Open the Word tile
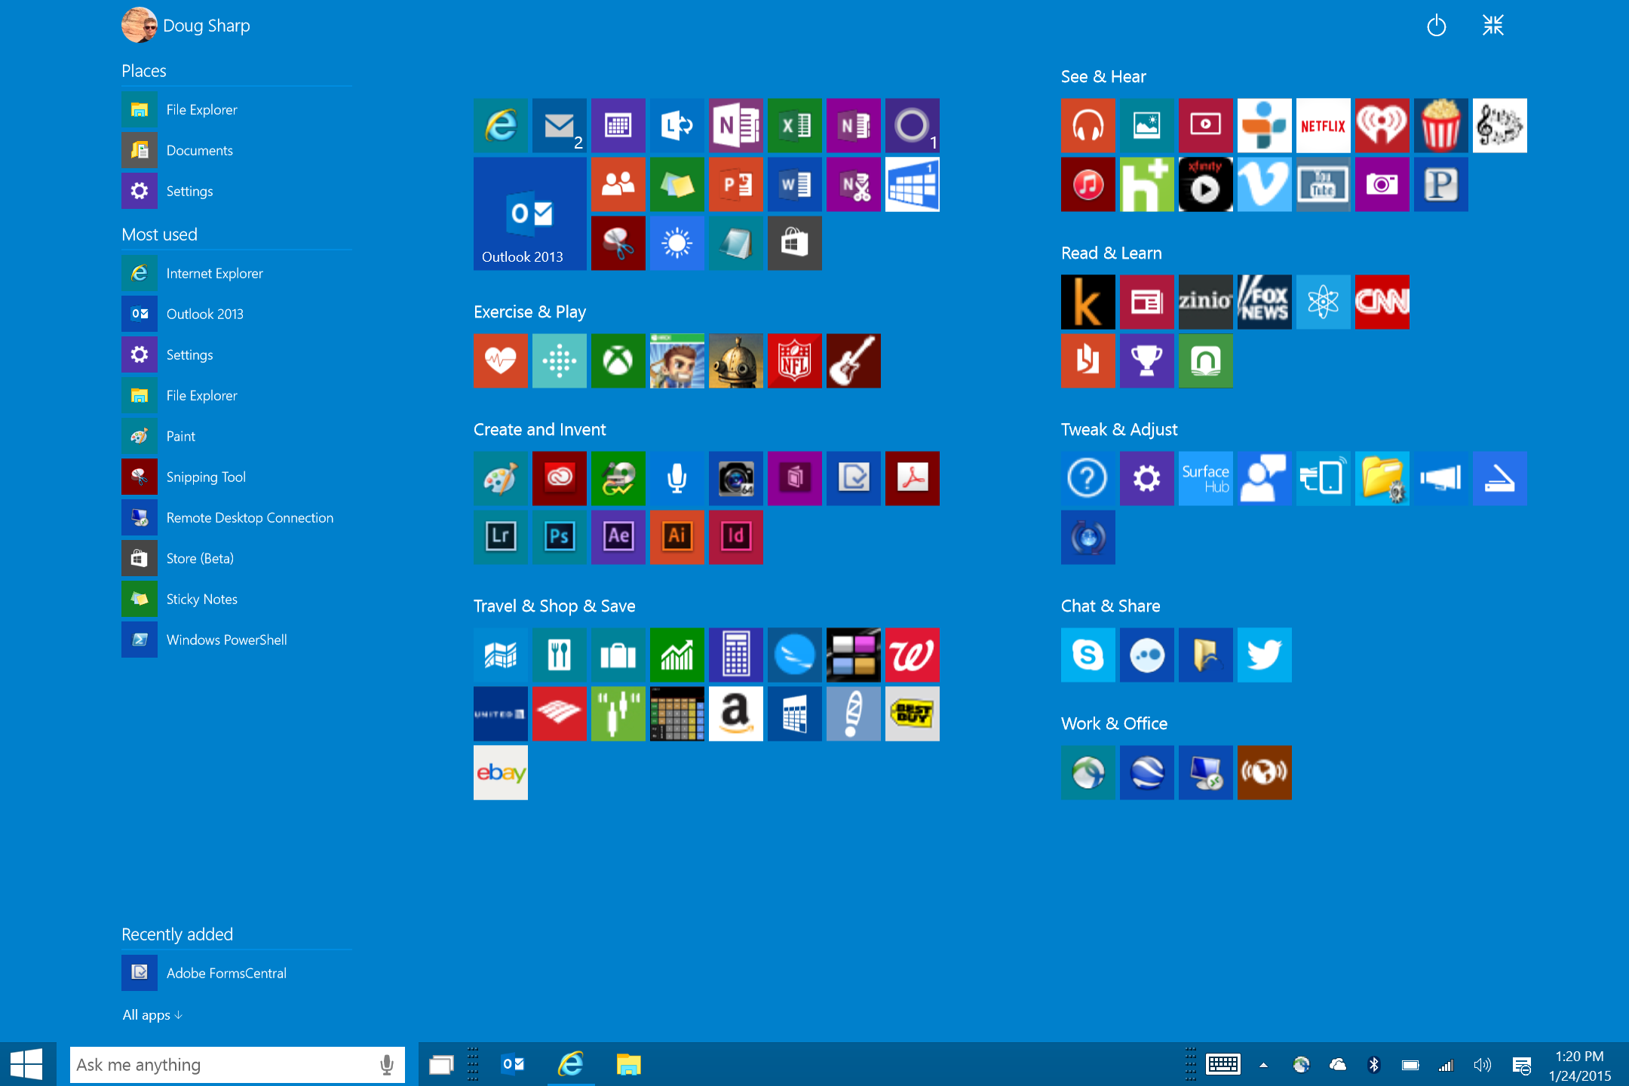 [794, 184]
